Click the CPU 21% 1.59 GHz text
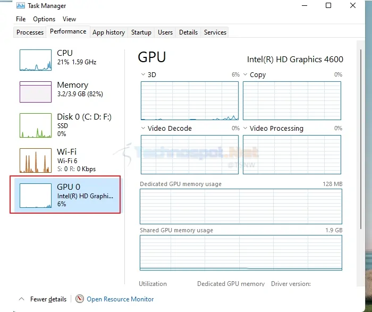372x312 pixels. coord(77,62)
